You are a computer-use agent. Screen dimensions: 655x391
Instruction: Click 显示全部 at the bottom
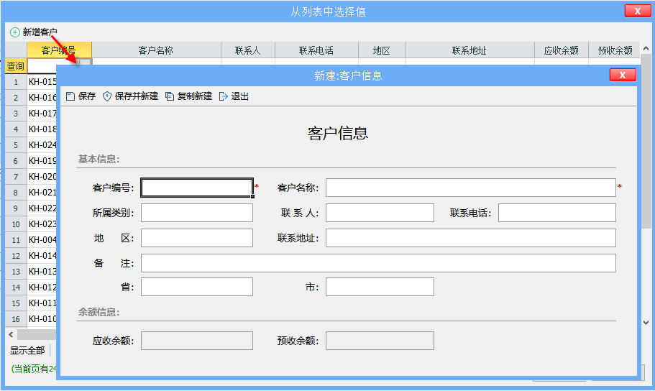coord(27,351)
